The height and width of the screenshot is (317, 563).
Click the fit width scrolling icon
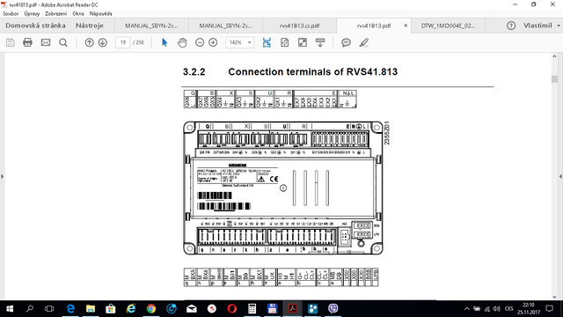[x=267, y=42]
